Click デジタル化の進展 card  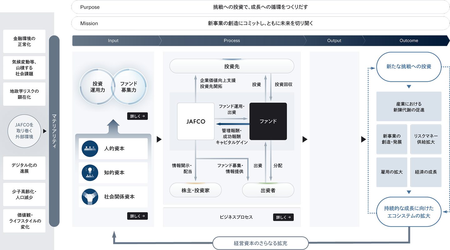point(24,168)
